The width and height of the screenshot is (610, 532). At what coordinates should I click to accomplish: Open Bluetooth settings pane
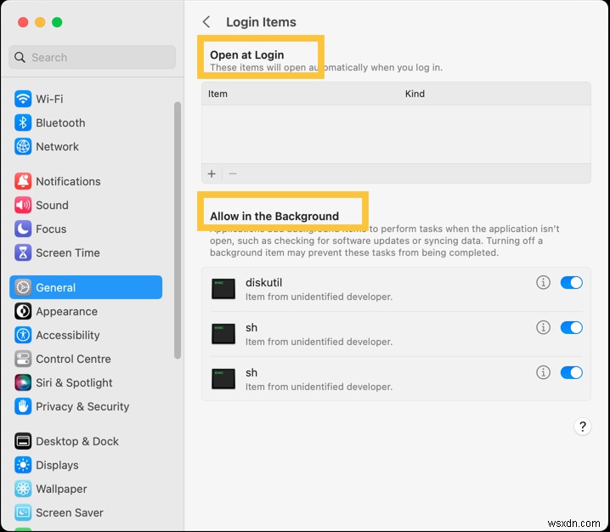pyautogui.click(x=86, y=122)
